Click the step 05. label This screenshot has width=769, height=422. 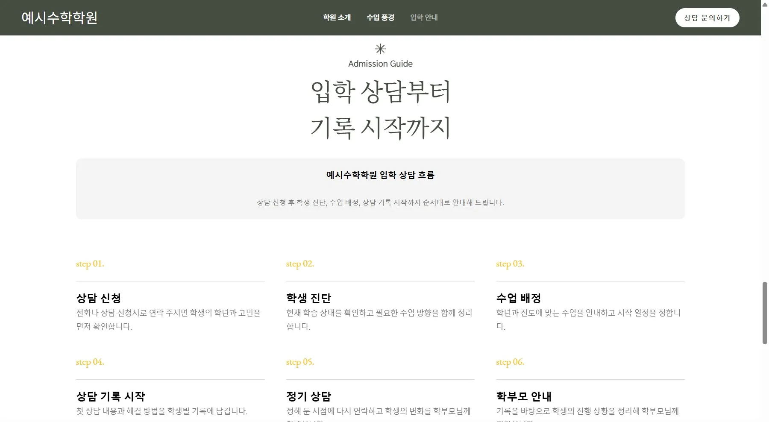300,362
